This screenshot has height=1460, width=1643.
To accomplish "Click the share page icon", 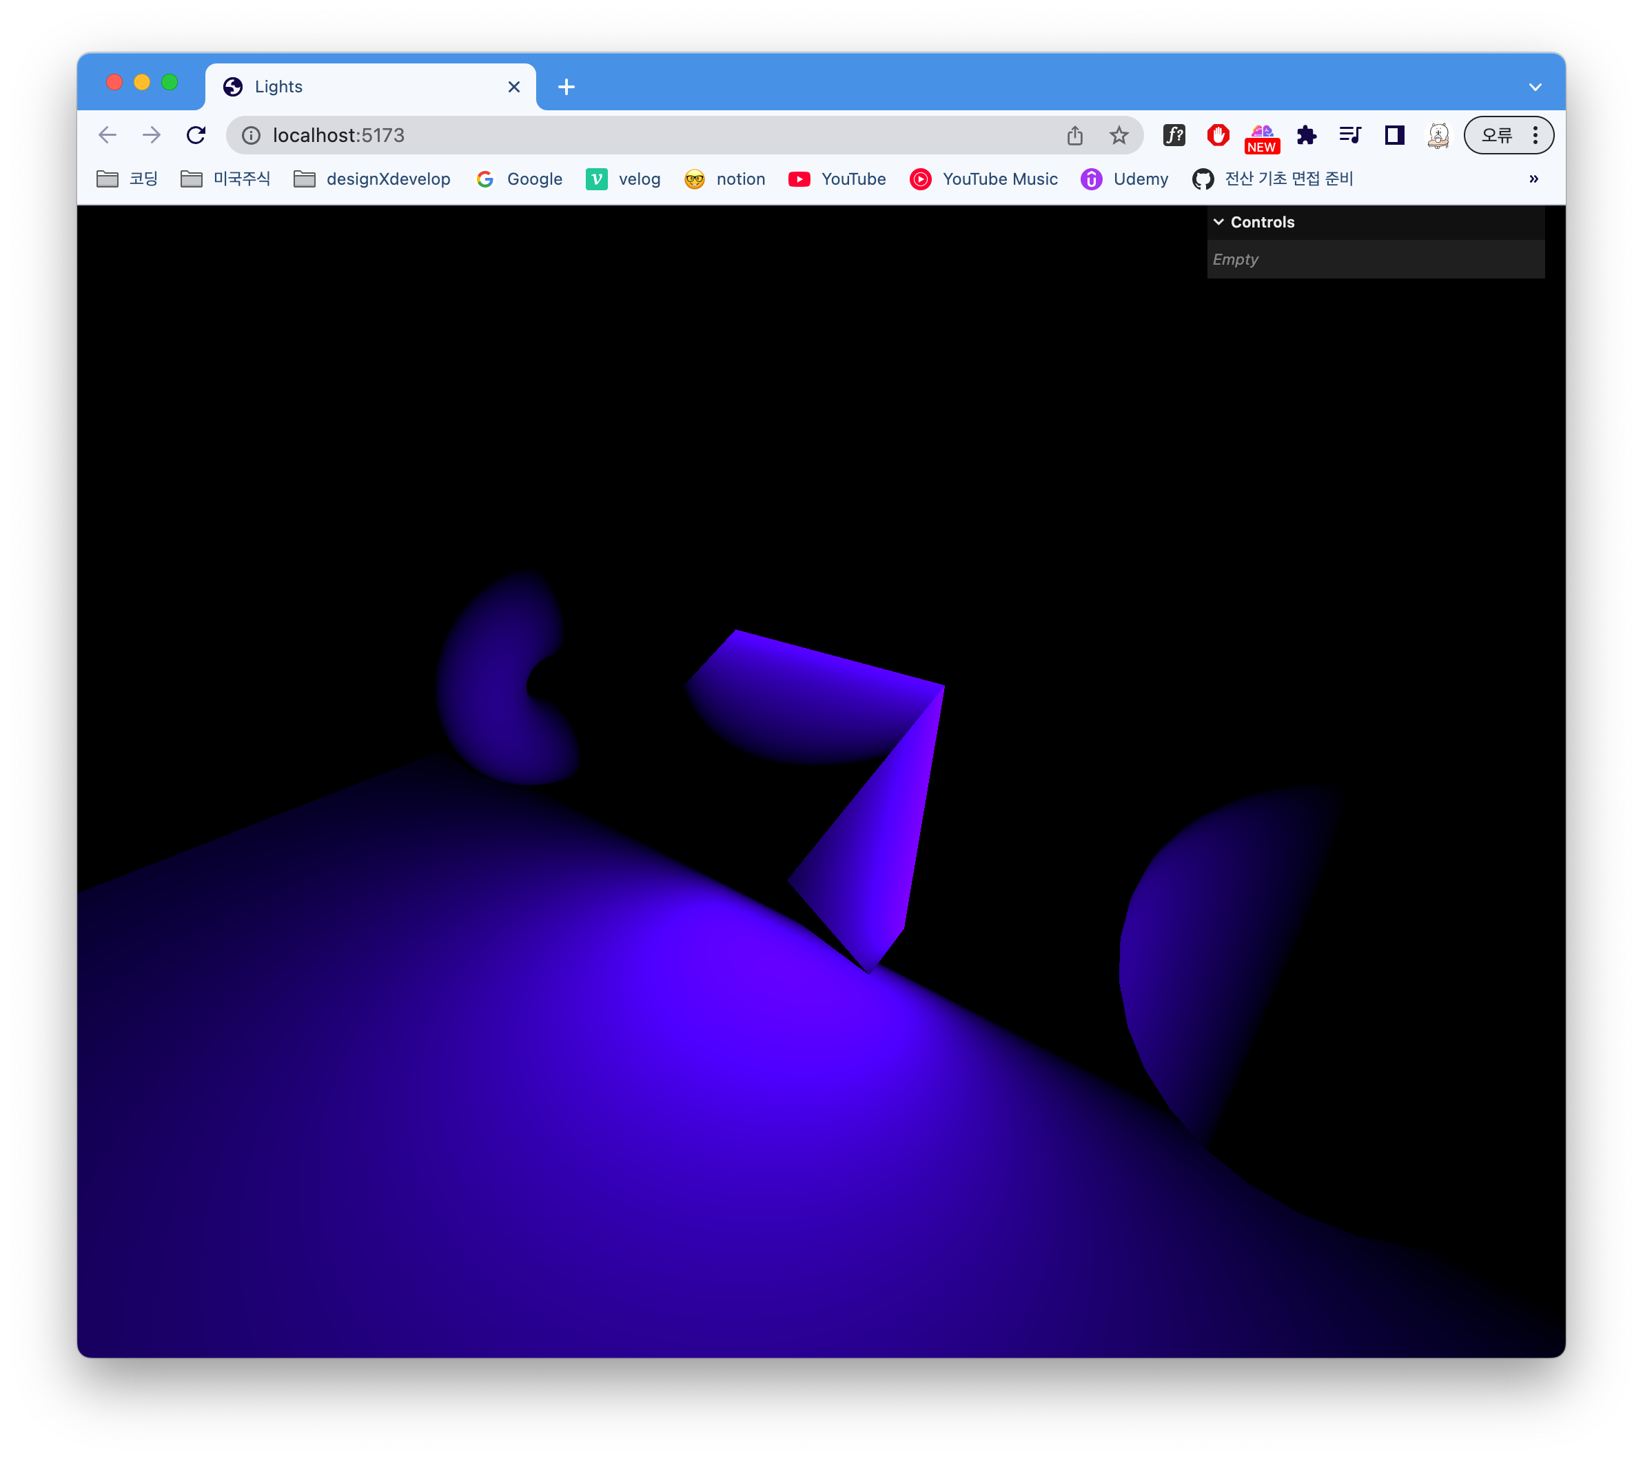I will coord(1074,135).
